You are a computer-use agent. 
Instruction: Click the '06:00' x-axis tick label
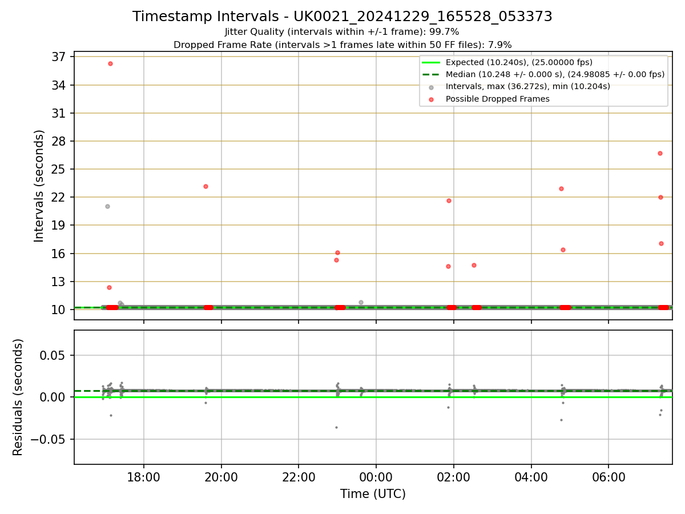pos(609,477)
